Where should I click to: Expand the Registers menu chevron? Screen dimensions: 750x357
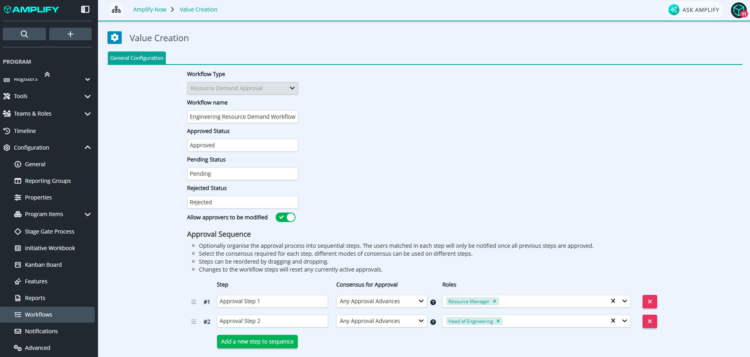pyautogui.click(x=88, y=80)
